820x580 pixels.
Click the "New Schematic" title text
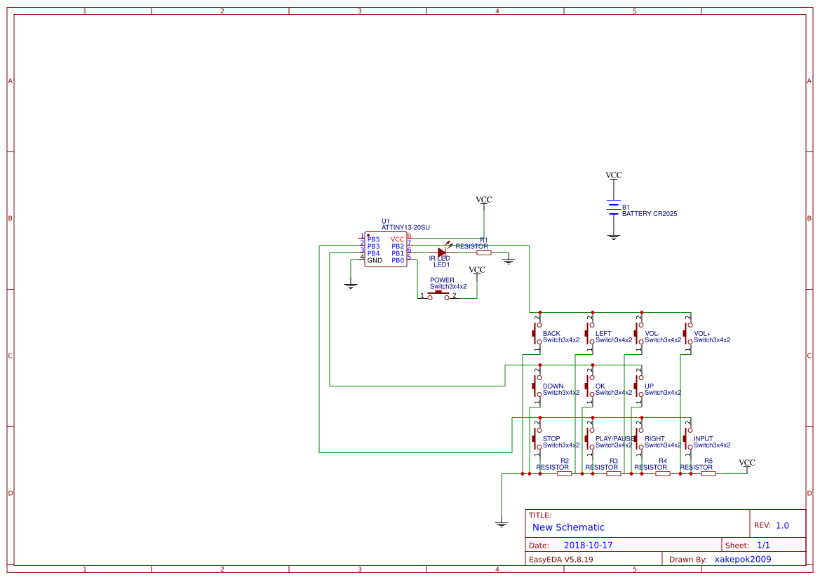coord(568,527)
